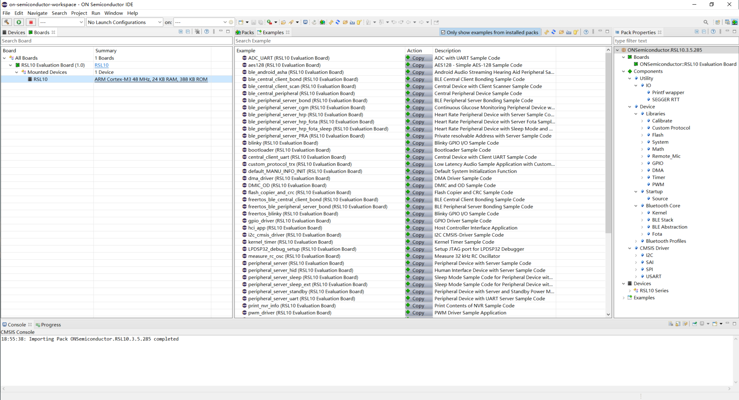Open the Navigate menu
The height and width of the screenshot is (400, 739).
coord(37,13)
